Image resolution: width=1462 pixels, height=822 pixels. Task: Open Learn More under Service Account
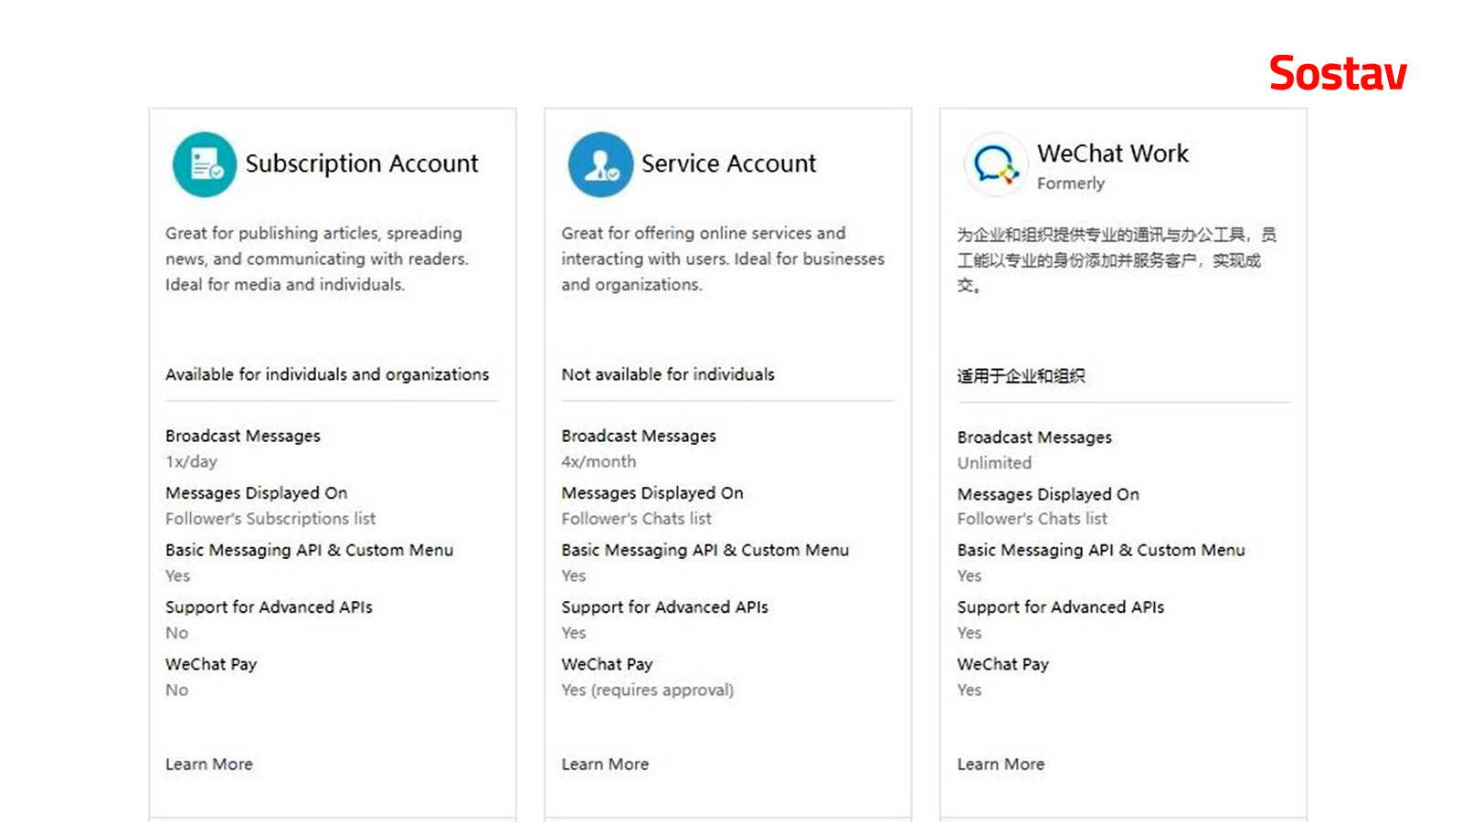[x=605, y=764]
